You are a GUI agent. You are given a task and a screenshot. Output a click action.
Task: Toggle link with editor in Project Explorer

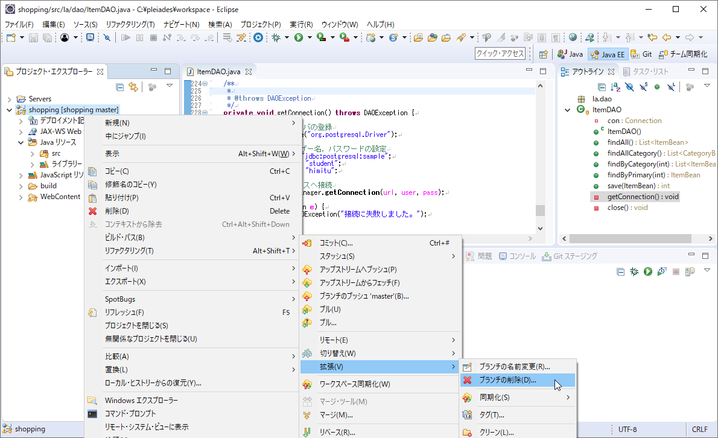coord(134,87)
